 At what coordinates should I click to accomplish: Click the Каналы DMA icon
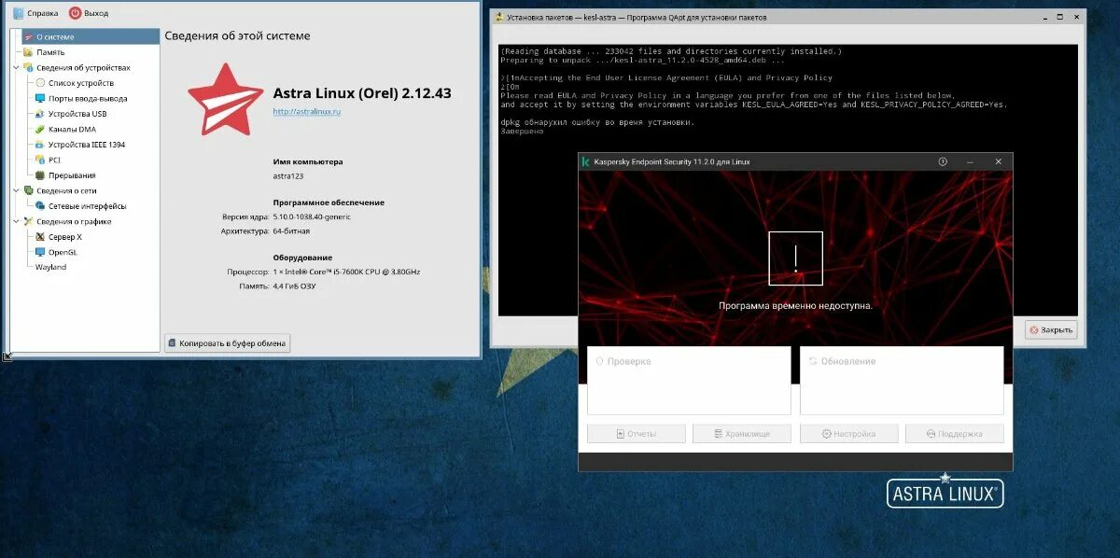(40, 129)
